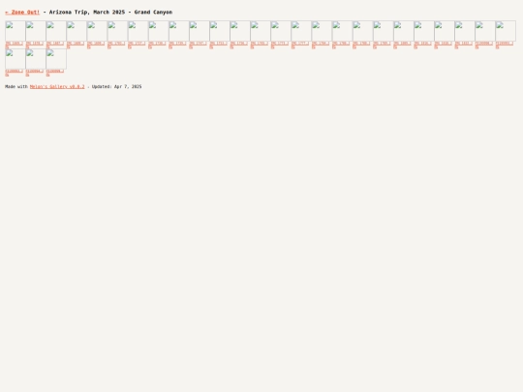Open the Melon's Gallery v0.0.2 link
The width and height of the screenshot is (523, 392).
click(x=57, y=87)
